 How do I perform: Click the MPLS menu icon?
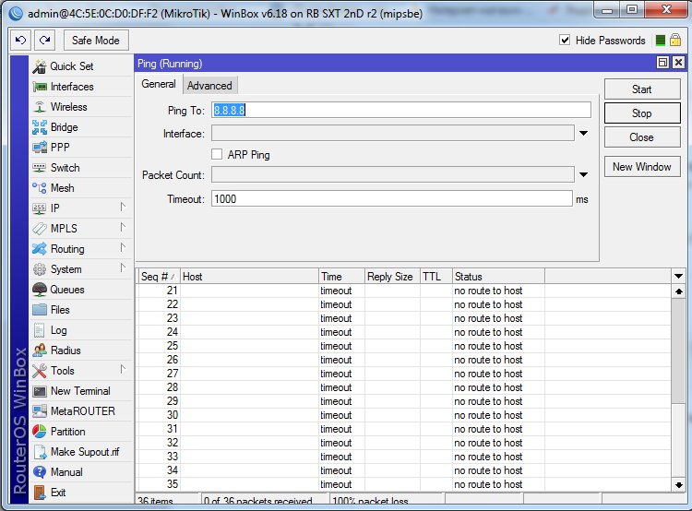(x=40, y=229)
